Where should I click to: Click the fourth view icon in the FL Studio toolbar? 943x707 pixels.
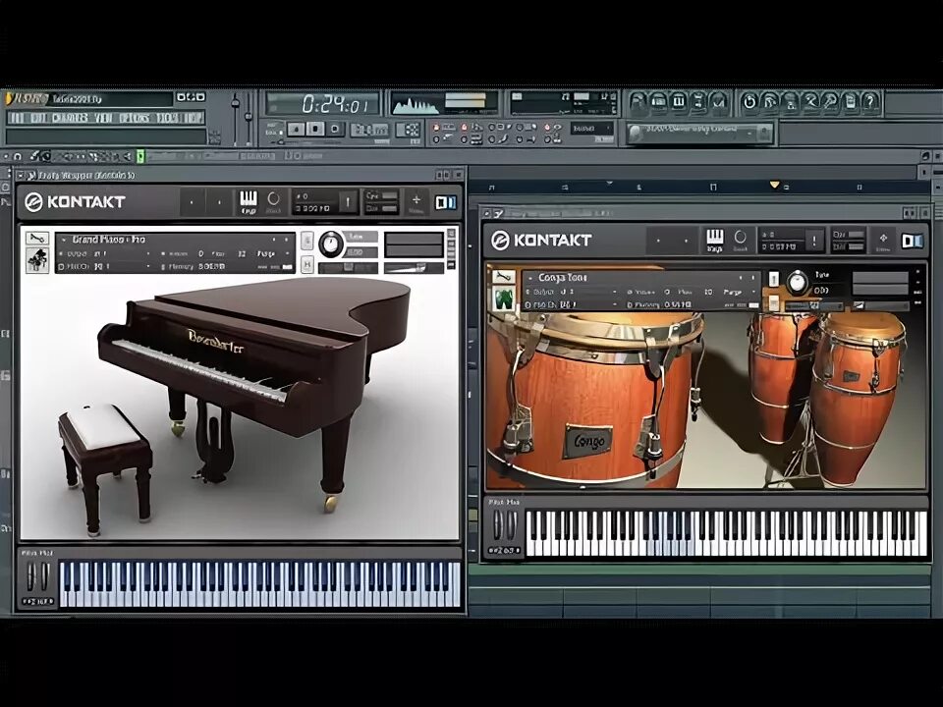(698, 101)
